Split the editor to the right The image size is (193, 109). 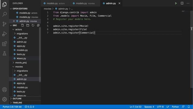pos(182,3)
